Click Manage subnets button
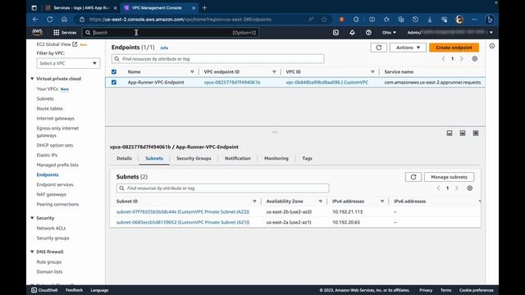This screenshot has height=295, width=525. (x=449, y=177)
